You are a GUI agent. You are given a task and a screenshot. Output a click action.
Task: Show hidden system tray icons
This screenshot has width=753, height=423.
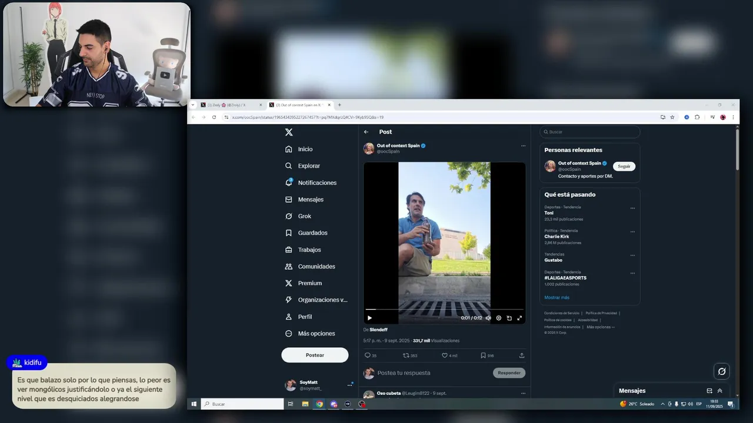click(x=663, y=404)
